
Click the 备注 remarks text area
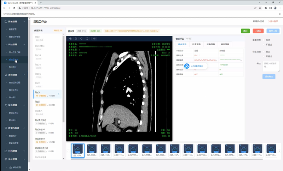[271, 66]
